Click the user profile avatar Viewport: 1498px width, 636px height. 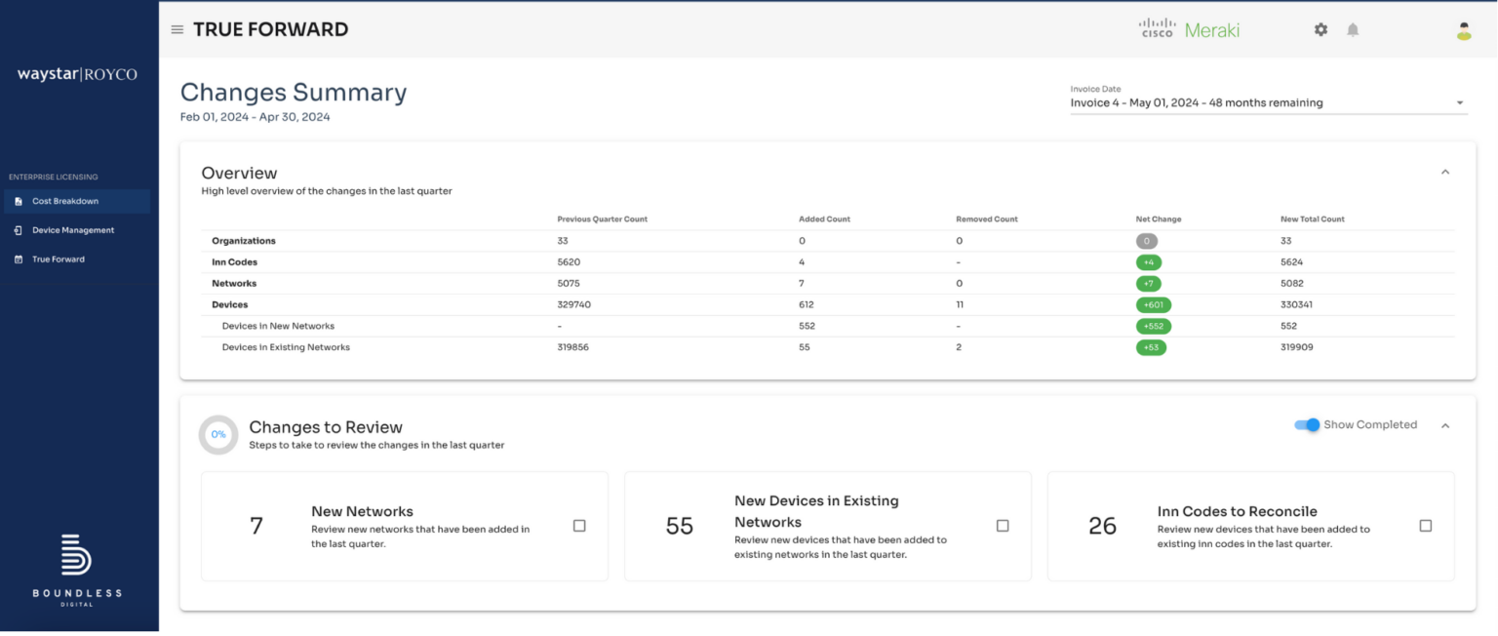(x=1462, y=29)
